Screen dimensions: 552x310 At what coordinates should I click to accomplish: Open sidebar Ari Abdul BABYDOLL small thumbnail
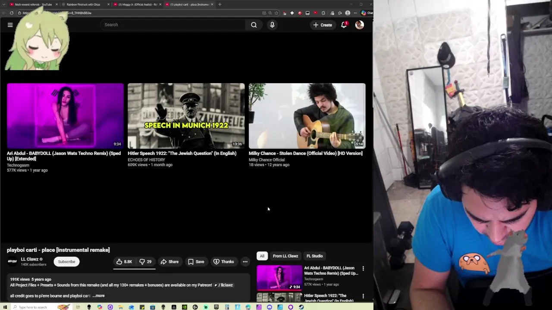[x=279, y=278]
